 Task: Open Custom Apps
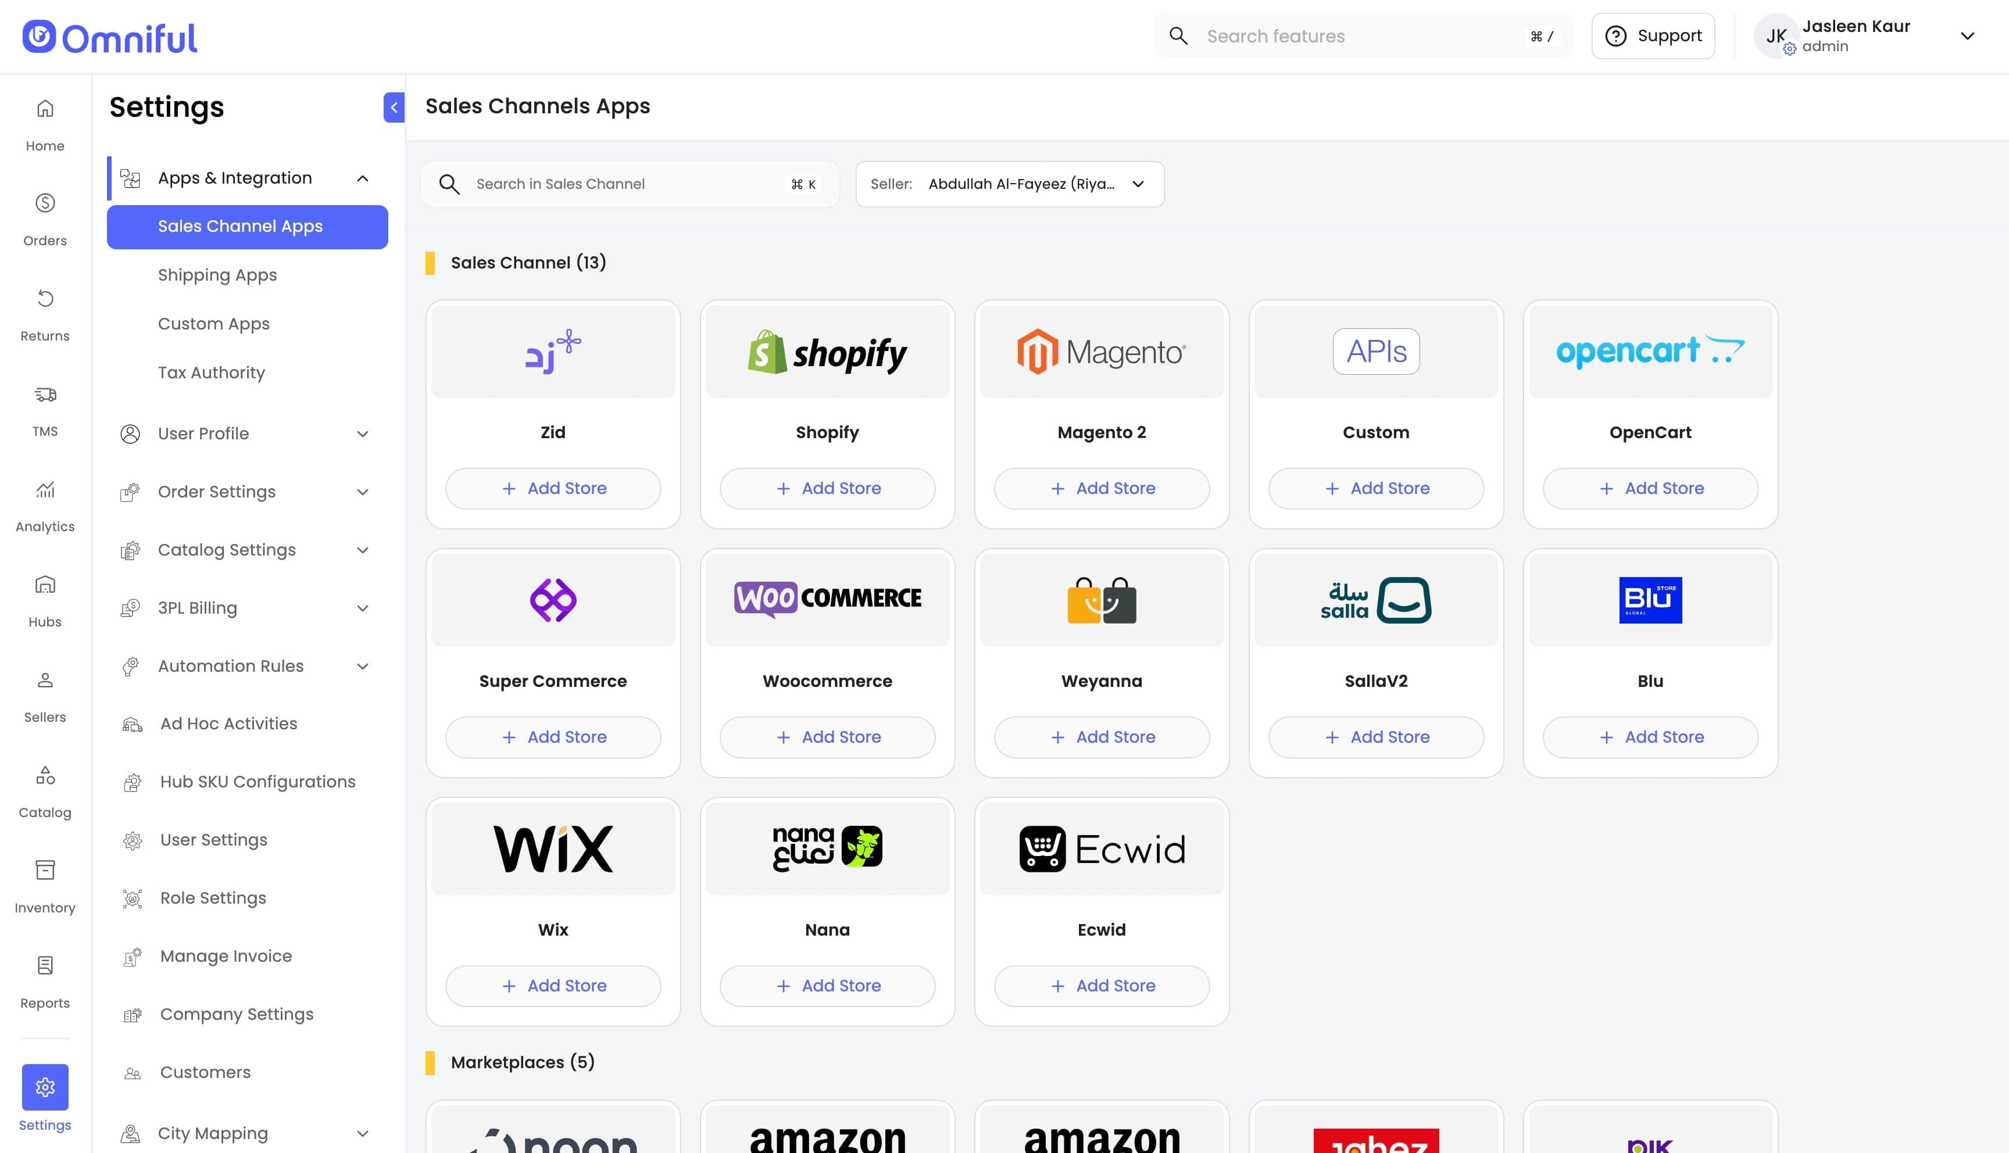[x=213, y=324]
